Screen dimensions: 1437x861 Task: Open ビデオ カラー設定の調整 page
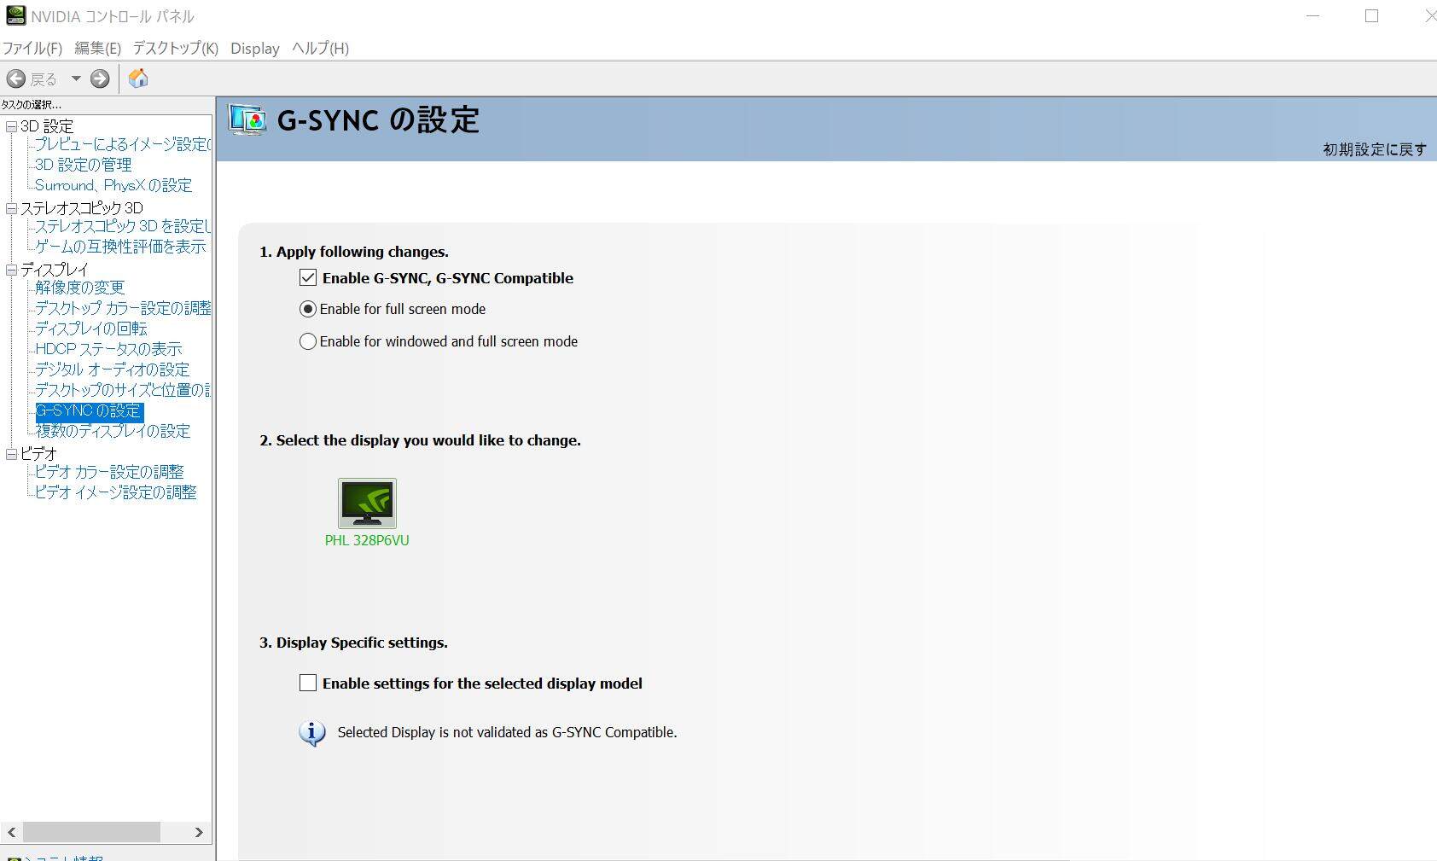[109, 472]
